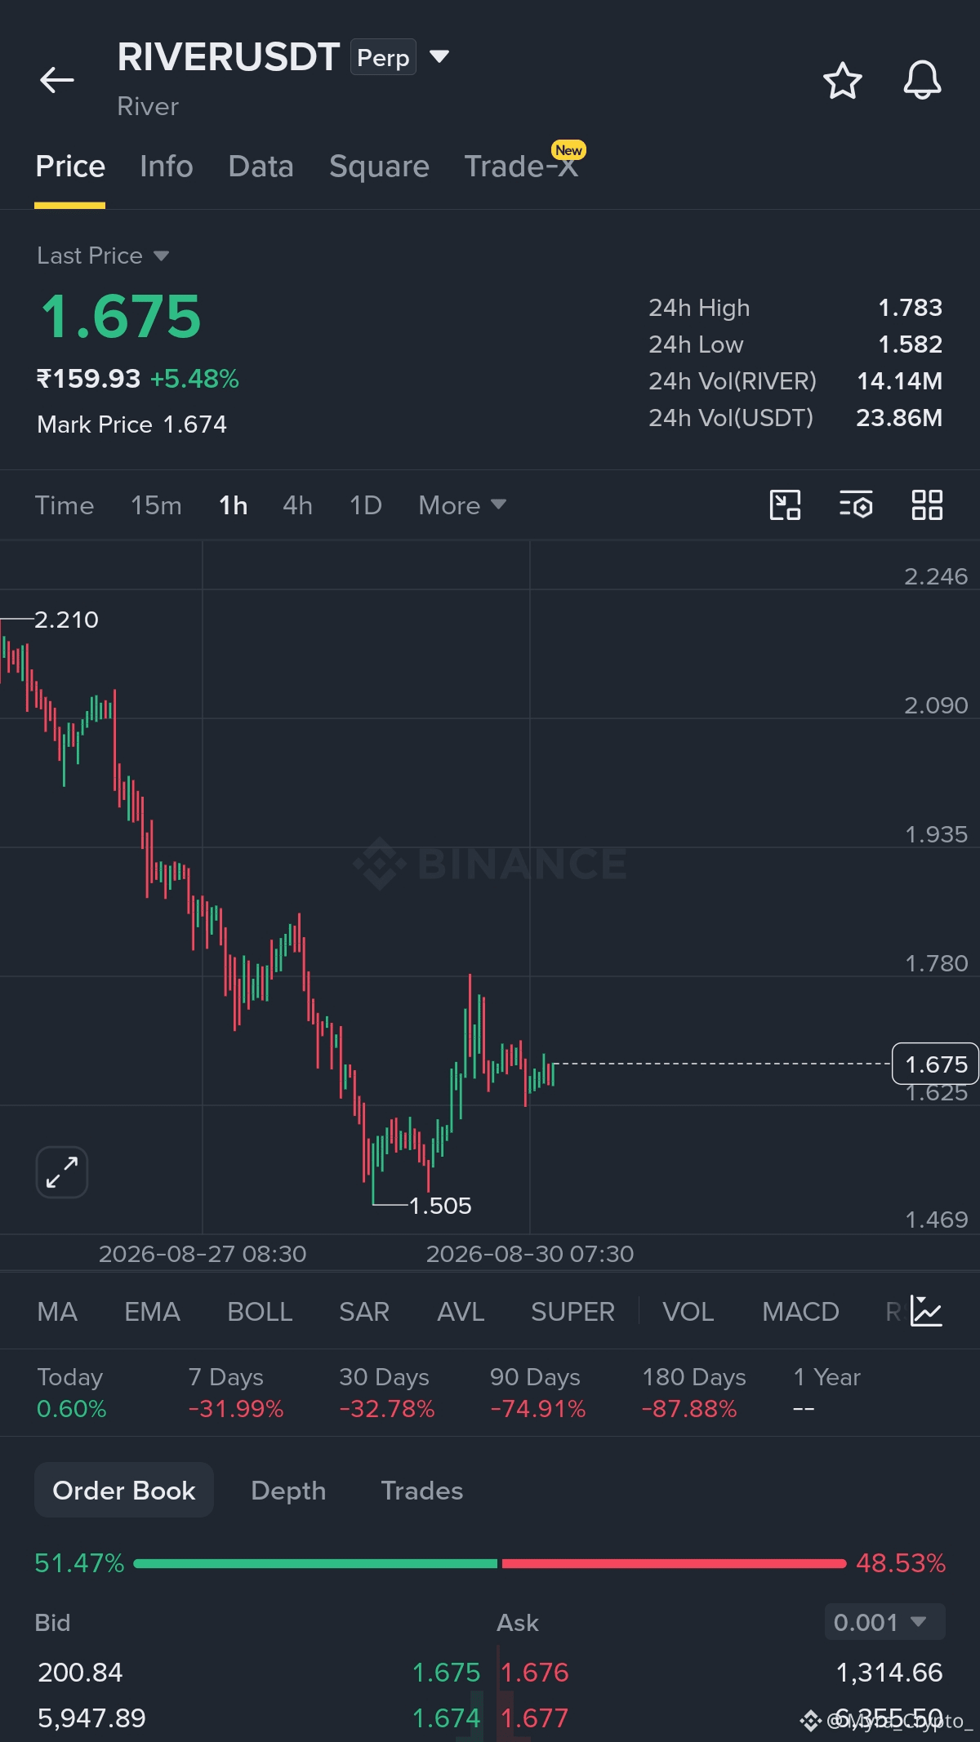The height and width of the screenshot is (1742, 980).
Task: Tap the green bid ratio bar
Action: (x=315, y=1563)
